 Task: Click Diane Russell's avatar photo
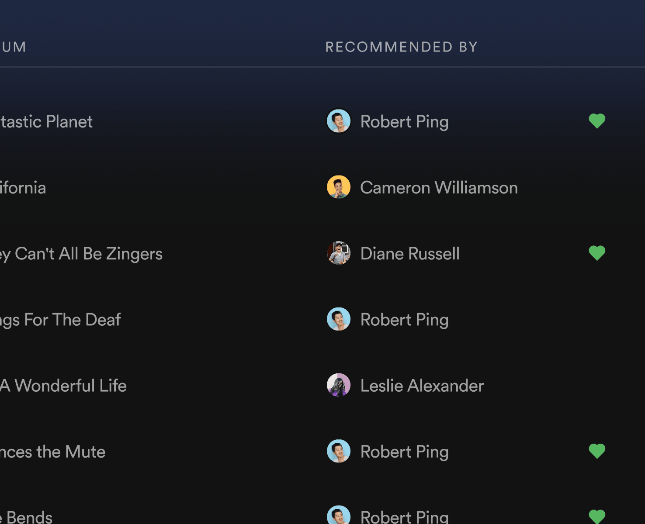point(339,253)
